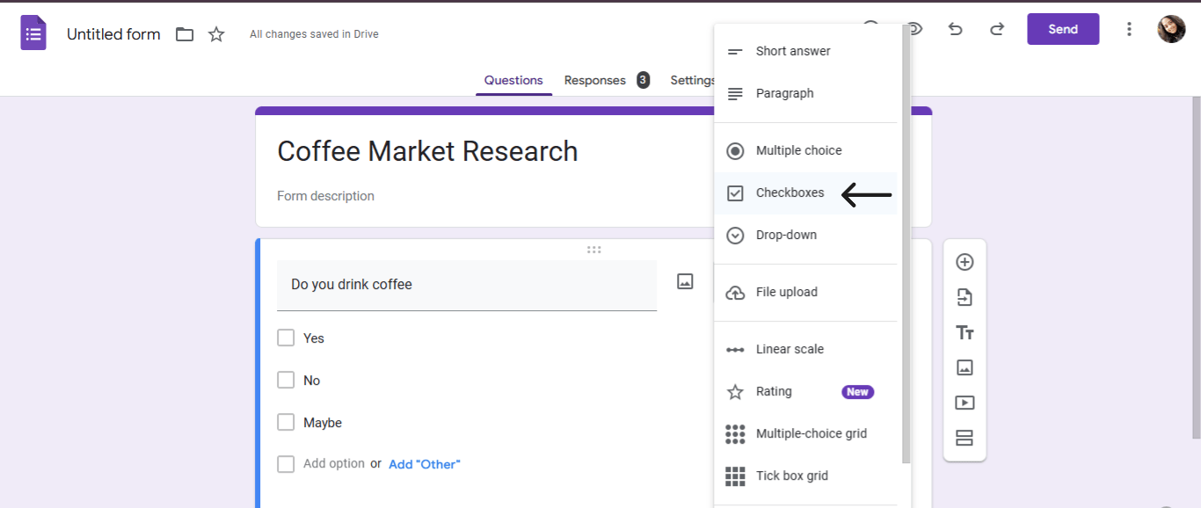This screenshot has height=508, width=1201.
Task: Click the Send button
Action: tap(1063, 28)
